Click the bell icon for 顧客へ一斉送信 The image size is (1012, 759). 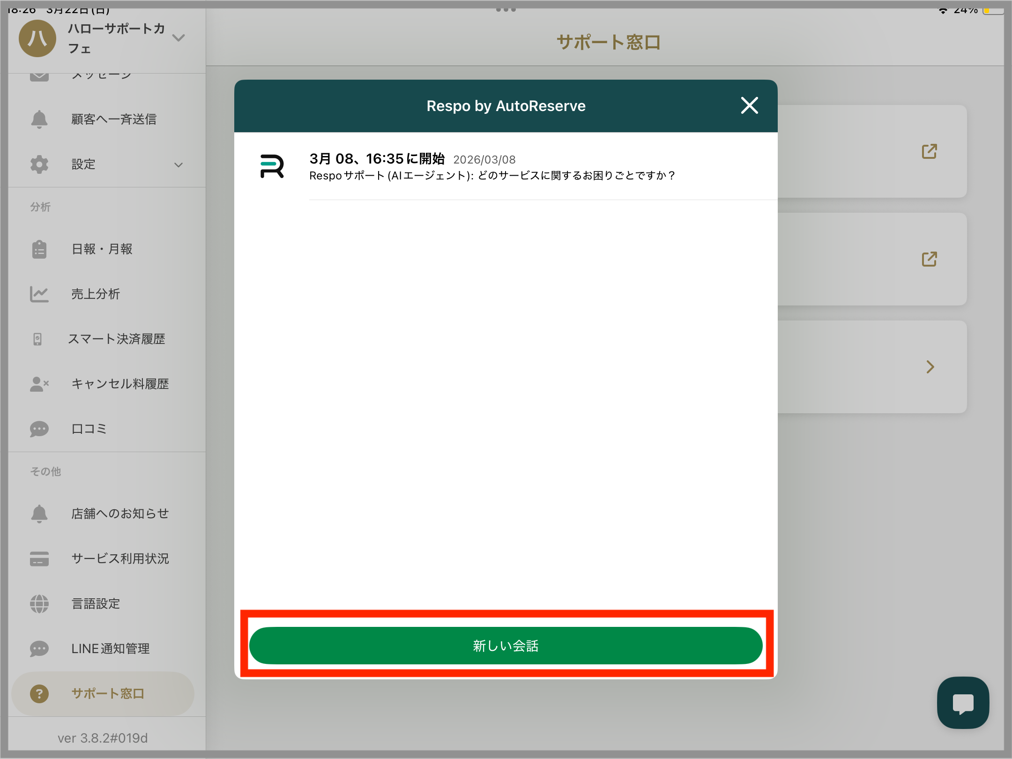click(39, 119)
